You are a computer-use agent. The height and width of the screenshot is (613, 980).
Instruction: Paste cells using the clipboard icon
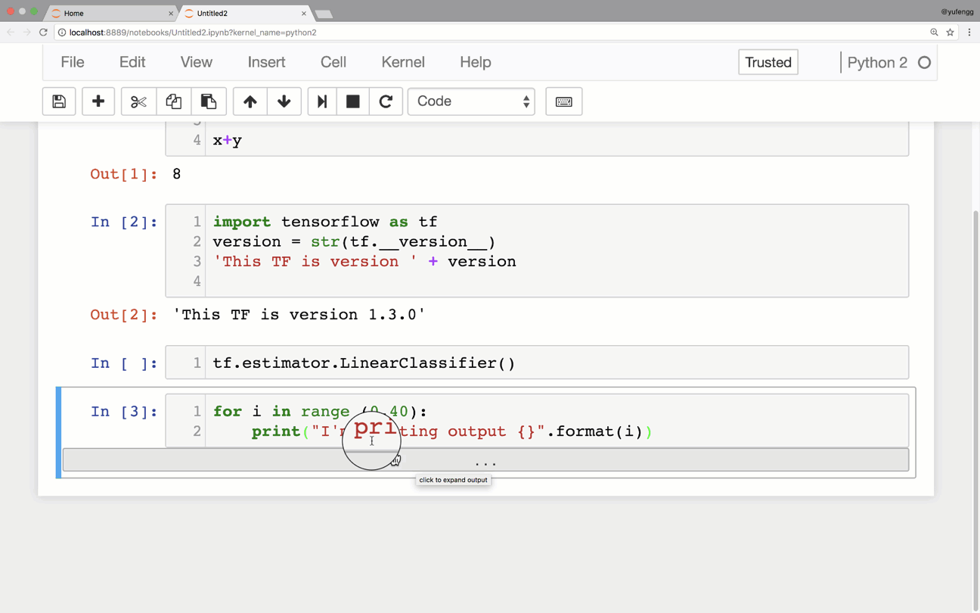pos(209,101)
